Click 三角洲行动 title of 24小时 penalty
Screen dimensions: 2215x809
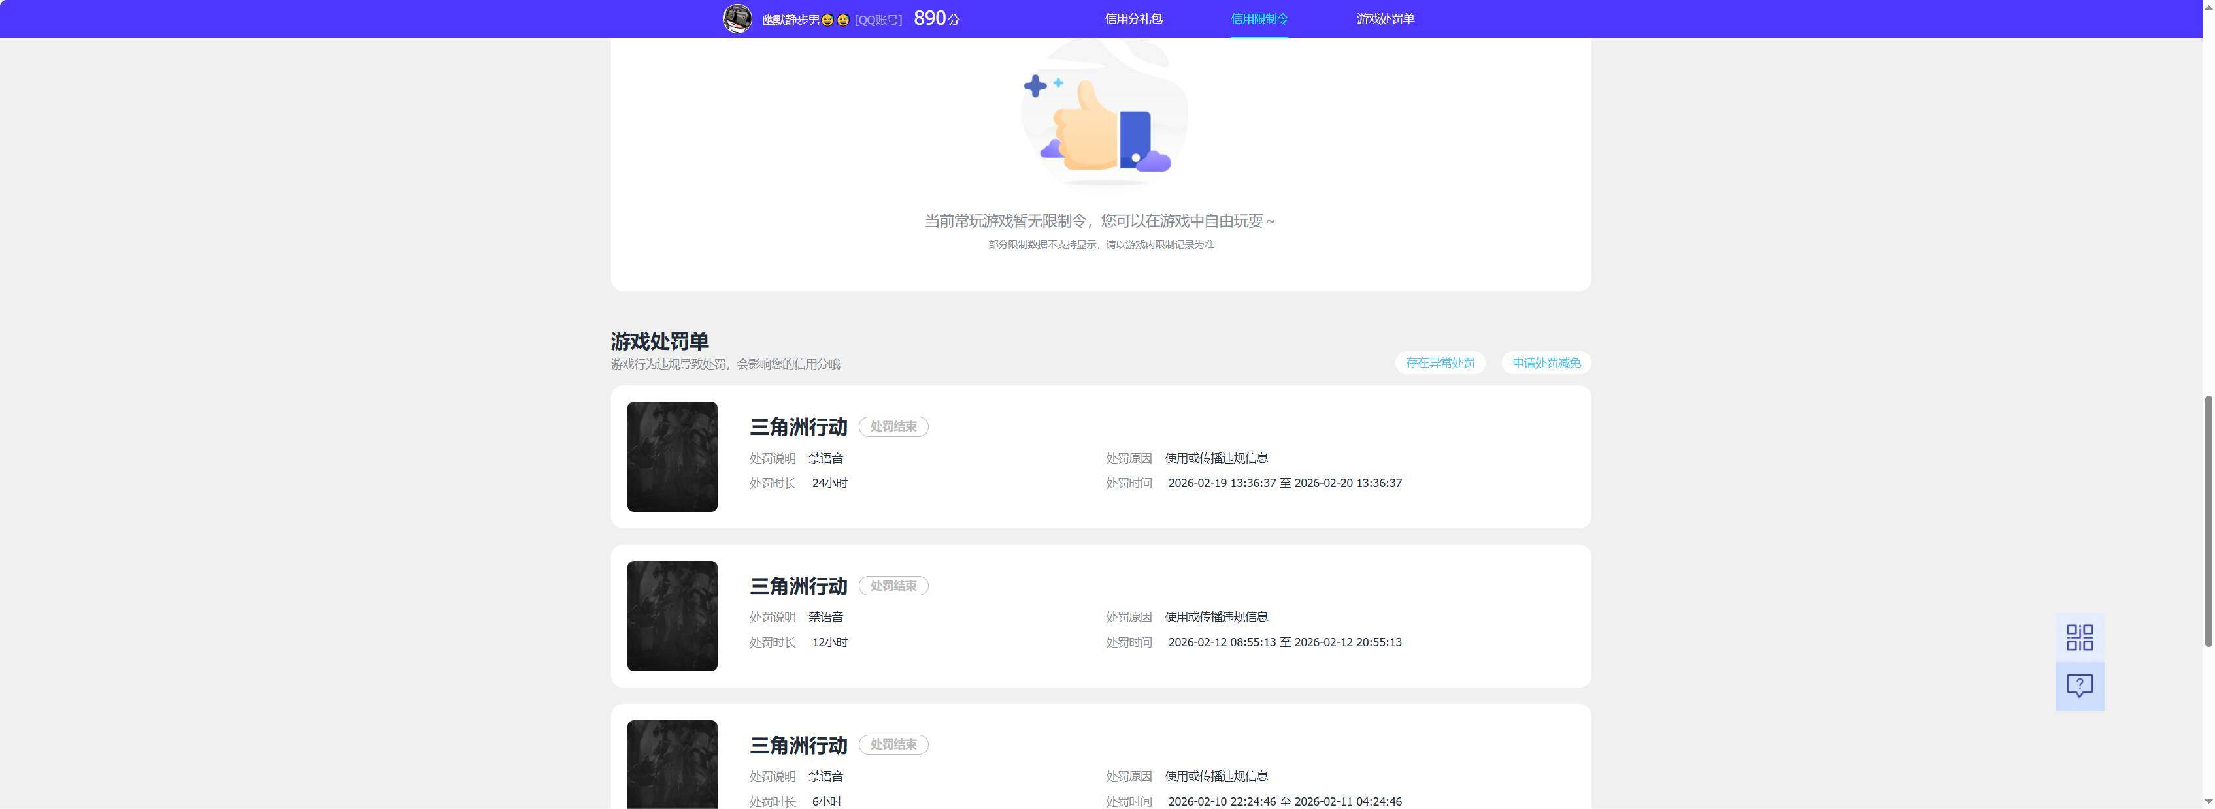click(798, 427)
